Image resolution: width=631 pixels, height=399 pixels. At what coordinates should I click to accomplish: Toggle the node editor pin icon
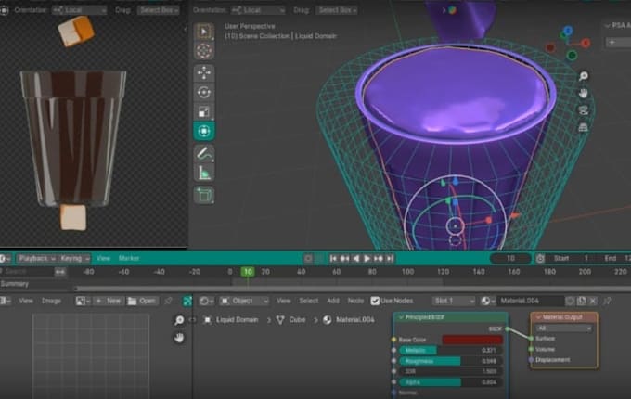tap(608, 301)
